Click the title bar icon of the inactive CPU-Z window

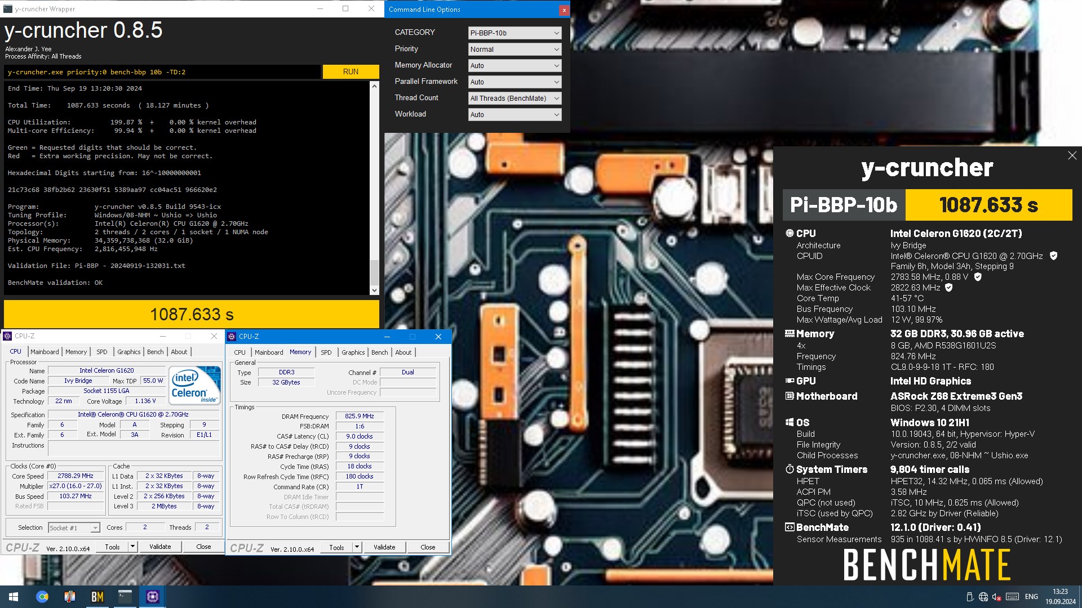tap(7, 336)
